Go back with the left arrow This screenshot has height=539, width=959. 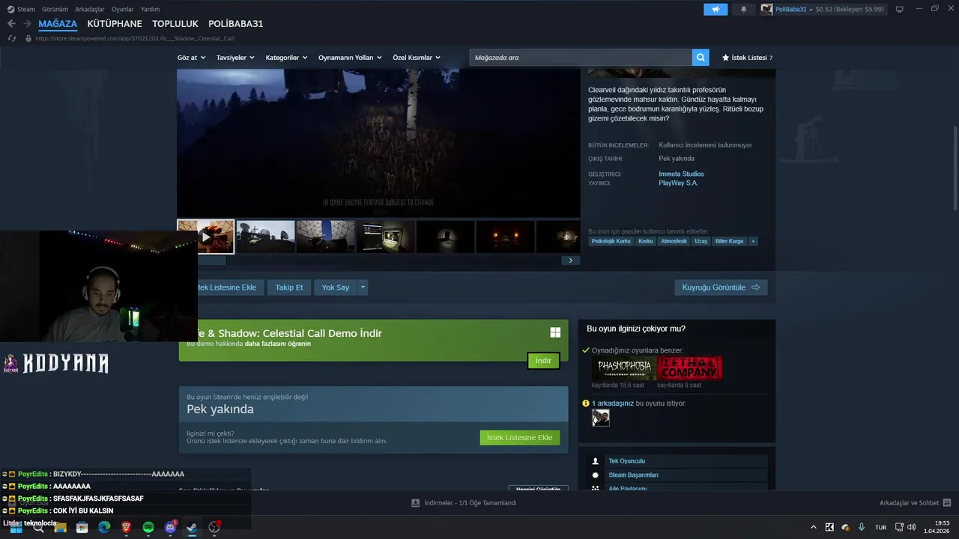click(x=11, y=24)
